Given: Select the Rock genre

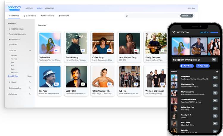Looking at the screenshot, I should 13,69.
